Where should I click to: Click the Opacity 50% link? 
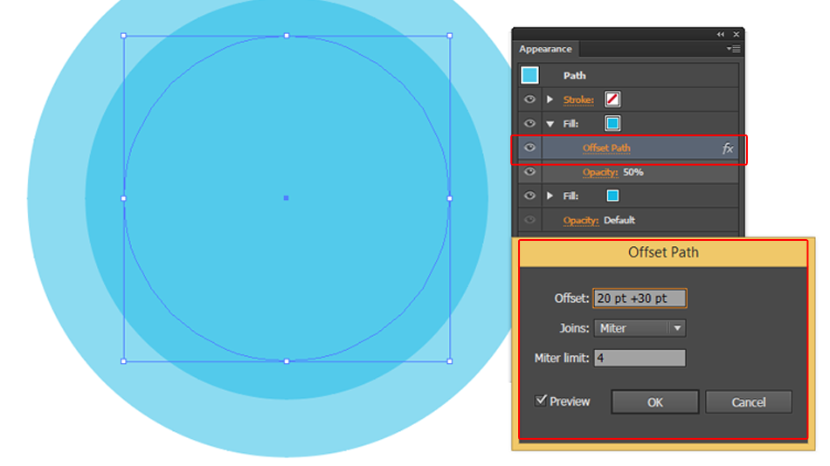[599, 172]
